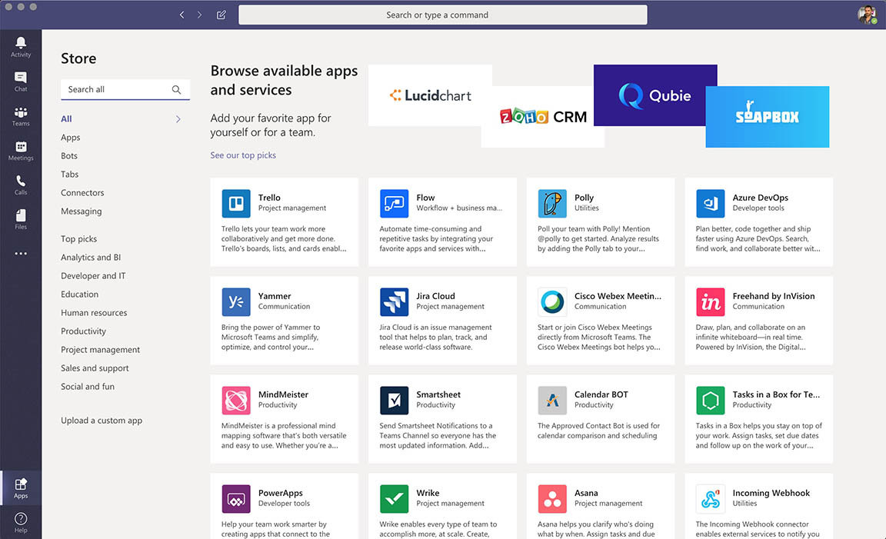Follow the See our top picks link

243,155
